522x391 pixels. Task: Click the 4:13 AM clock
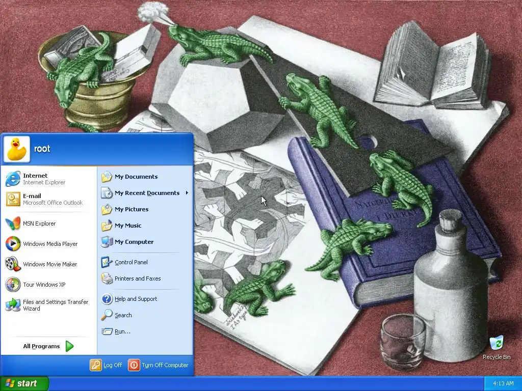coord(503,384)
